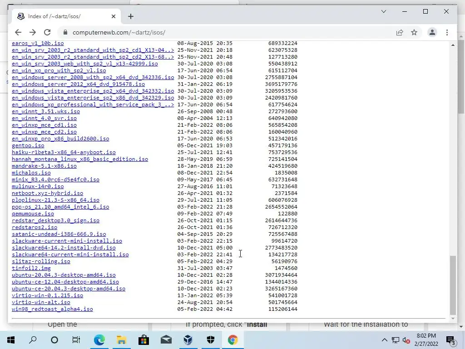Image resolution: width=465 pixels, height=349 pixels.
Task: Open Task View
Action: tap(76, 340)
